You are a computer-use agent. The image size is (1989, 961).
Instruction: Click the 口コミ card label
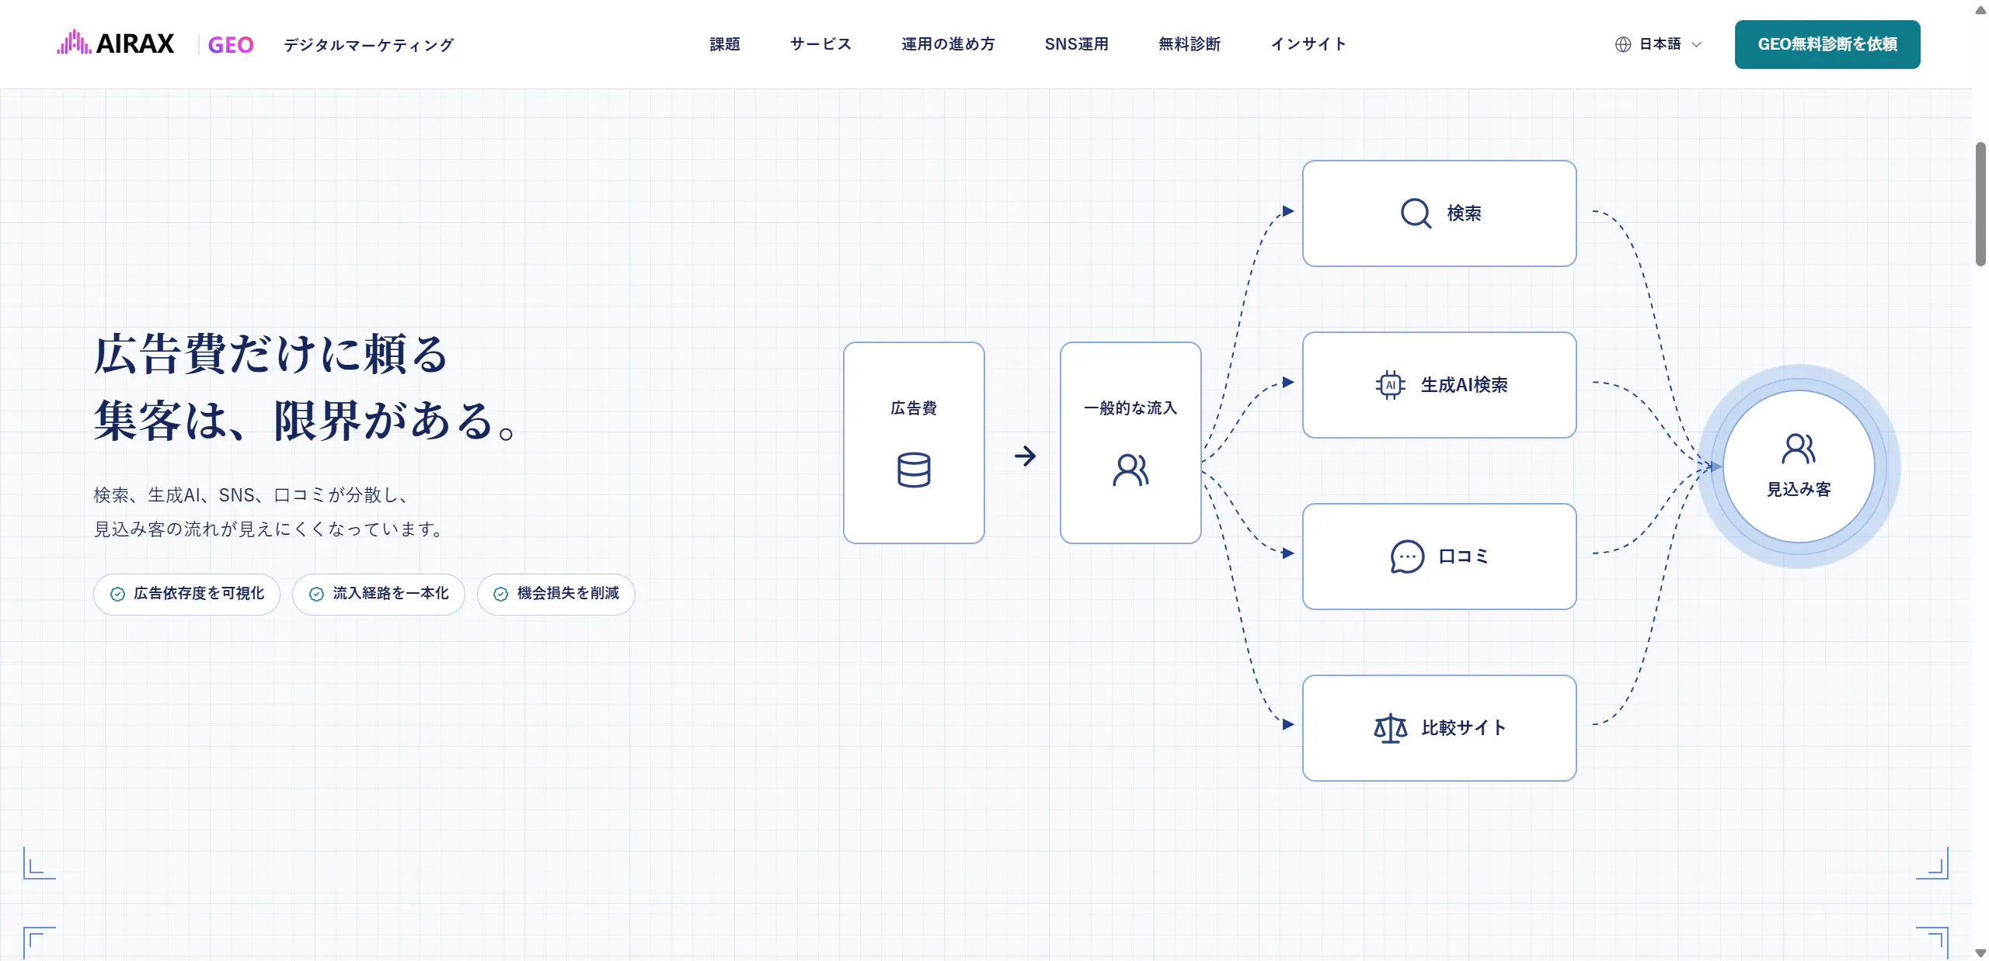pos(1463,557)
